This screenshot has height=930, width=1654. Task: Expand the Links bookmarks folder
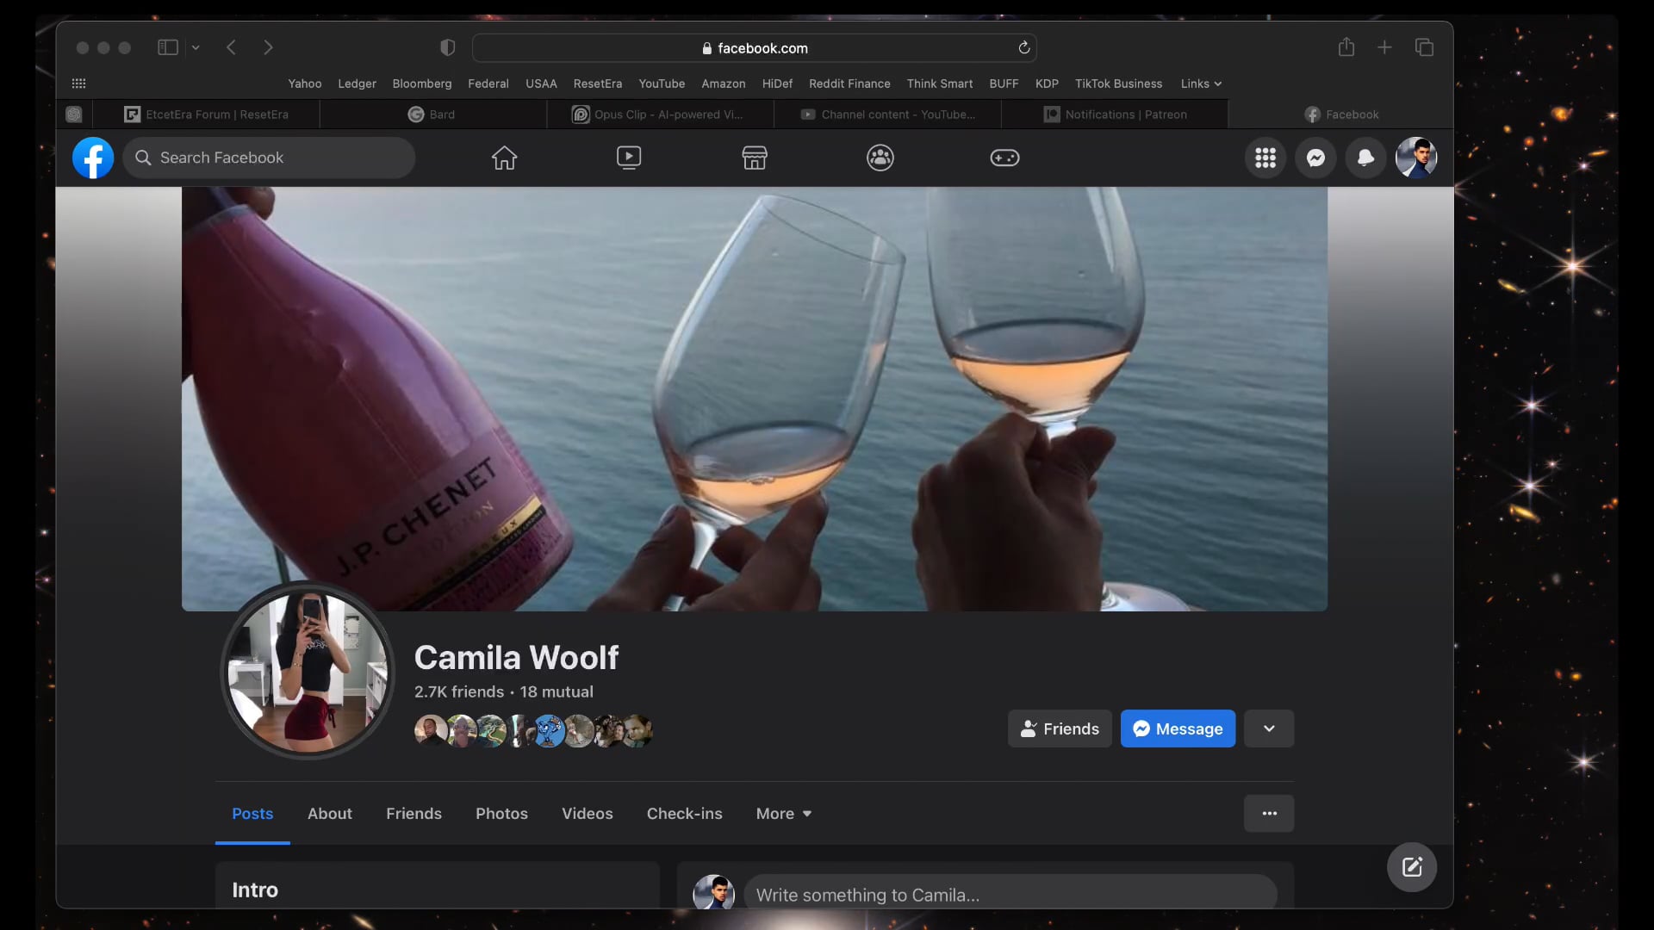1201,84
